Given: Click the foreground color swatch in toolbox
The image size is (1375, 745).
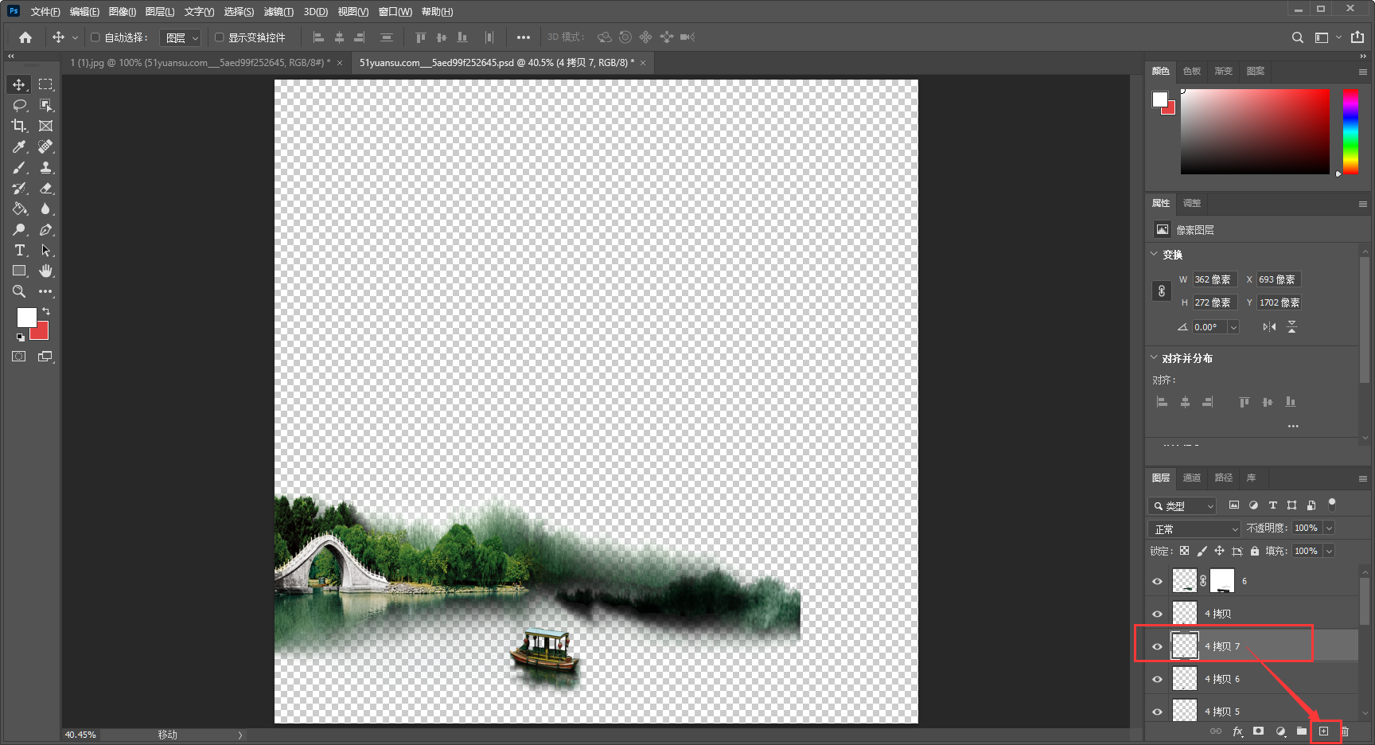Looking at the screenshot, I should click(x=25, y=316).
